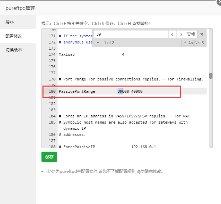Click line number 178 in gutter
Screen dimensions: 221x204
click(x=52, y=79)
